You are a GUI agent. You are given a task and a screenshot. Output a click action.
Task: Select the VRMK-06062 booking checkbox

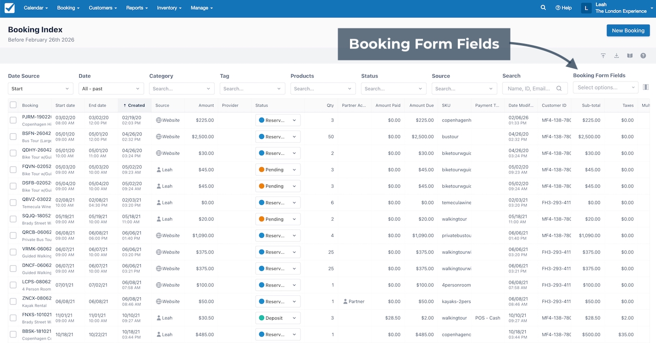point(13,252)
